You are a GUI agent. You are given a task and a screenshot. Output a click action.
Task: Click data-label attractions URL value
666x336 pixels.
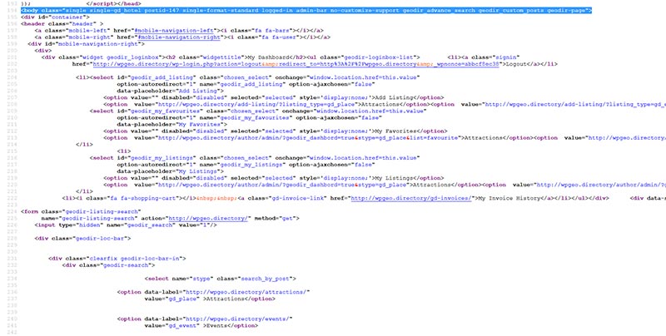pyautogui.click(x=247, y=292)
